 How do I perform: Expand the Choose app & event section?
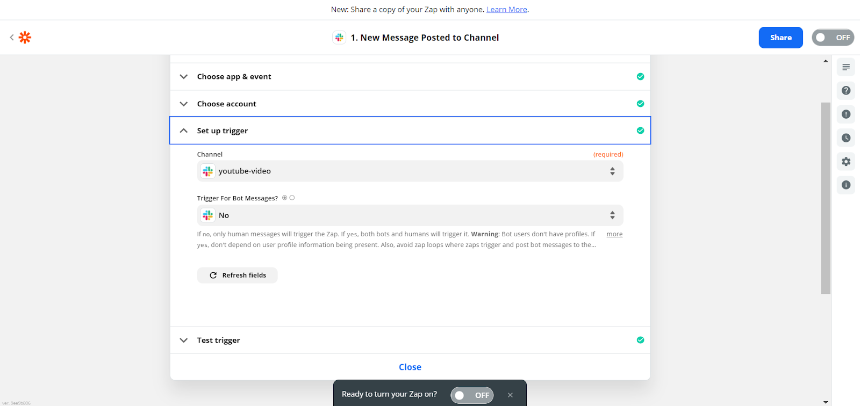[234, 77]
